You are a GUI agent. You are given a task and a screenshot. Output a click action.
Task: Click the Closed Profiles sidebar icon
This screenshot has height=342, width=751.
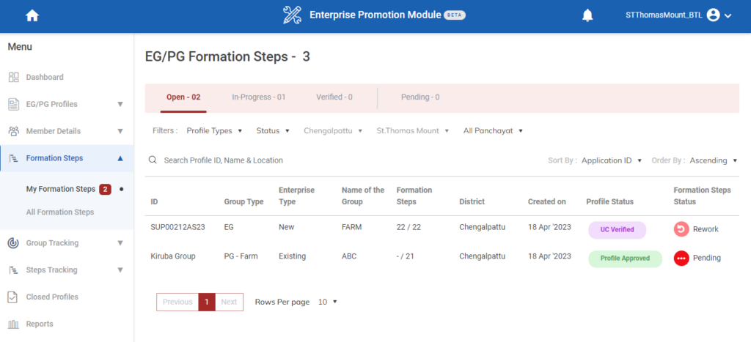[13, 297]
